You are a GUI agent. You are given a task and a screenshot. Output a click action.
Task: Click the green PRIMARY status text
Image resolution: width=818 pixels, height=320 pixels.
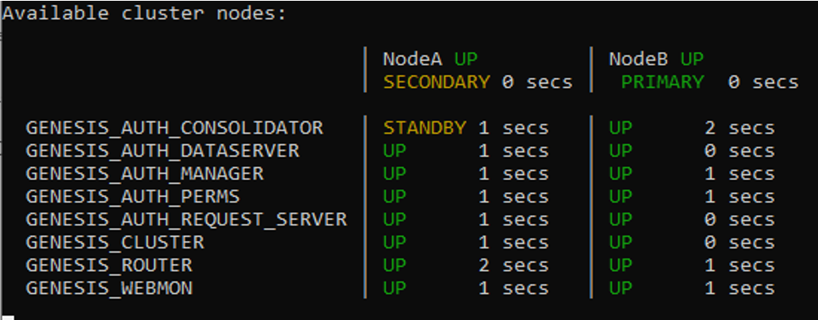[662, 82]
